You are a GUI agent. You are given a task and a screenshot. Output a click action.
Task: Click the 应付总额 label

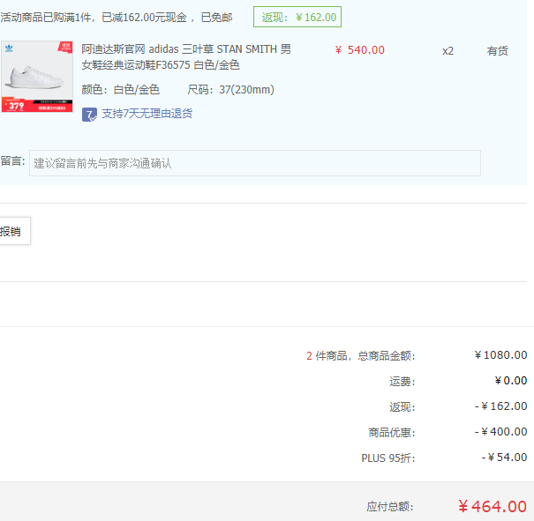point(390,507)
